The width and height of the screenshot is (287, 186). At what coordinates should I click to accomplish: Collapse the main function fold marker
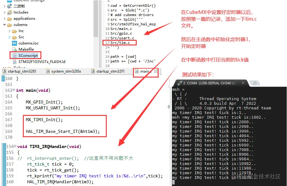(x=14, y=90)
